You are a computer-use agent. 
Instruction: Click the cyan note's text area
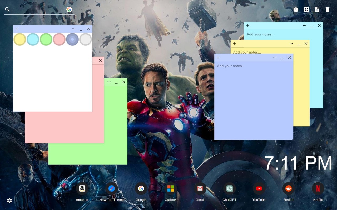[x=284, y=34]
